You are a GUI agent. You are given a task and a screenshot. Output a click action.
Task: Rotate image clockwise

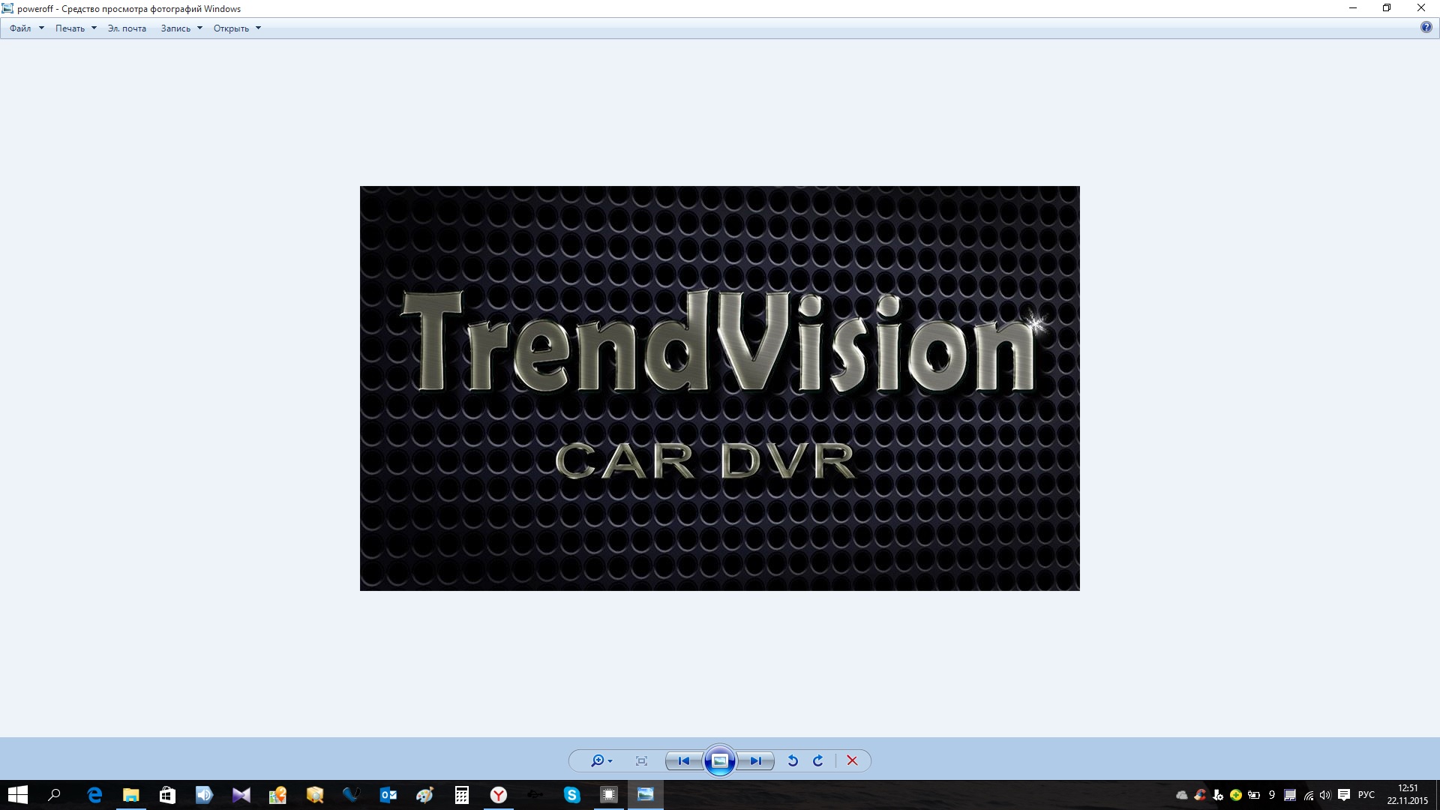tap(818, 760)
